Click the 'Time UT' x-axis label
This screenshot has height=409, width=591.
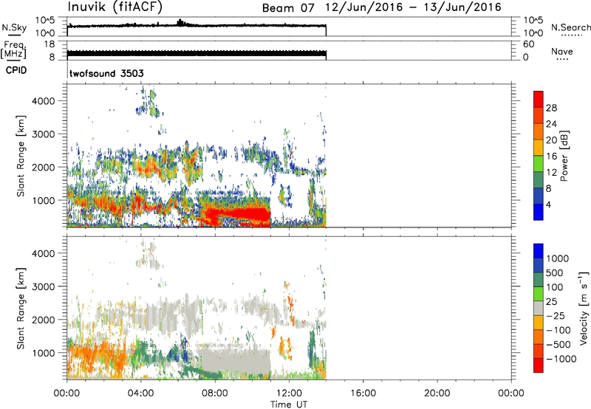pos(289,405)
